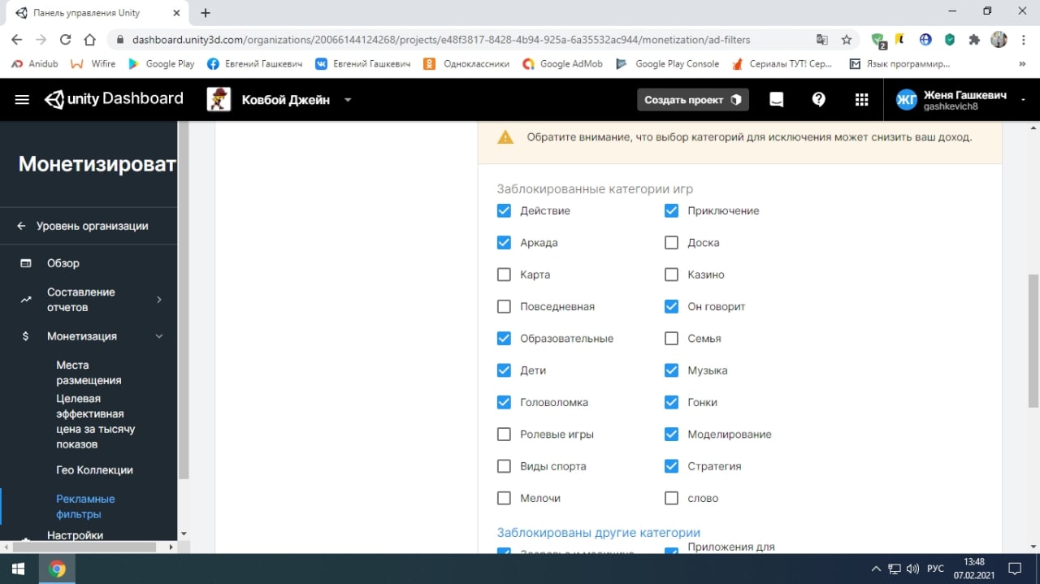
Task: Uncheck the Музыка checkbox
Action: pos(671,370)
